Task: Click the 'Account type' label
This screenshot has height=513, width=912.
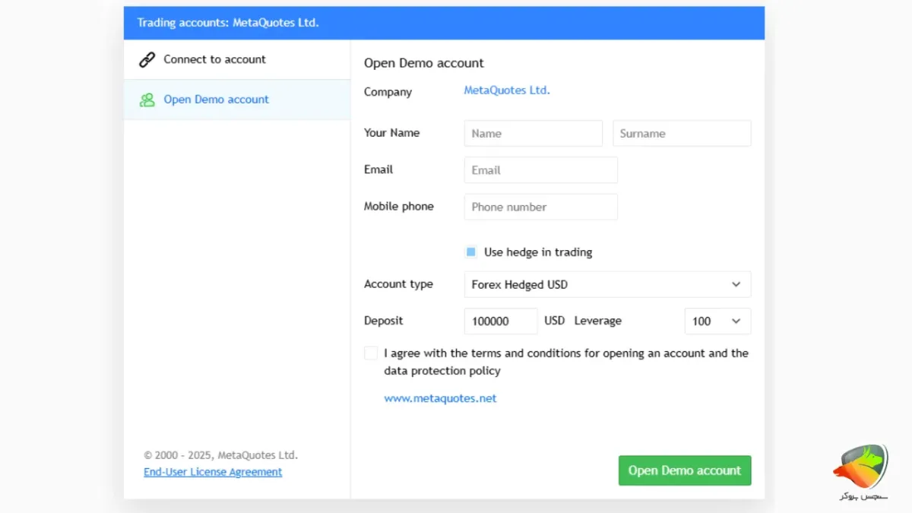Action: click(398, 284)
